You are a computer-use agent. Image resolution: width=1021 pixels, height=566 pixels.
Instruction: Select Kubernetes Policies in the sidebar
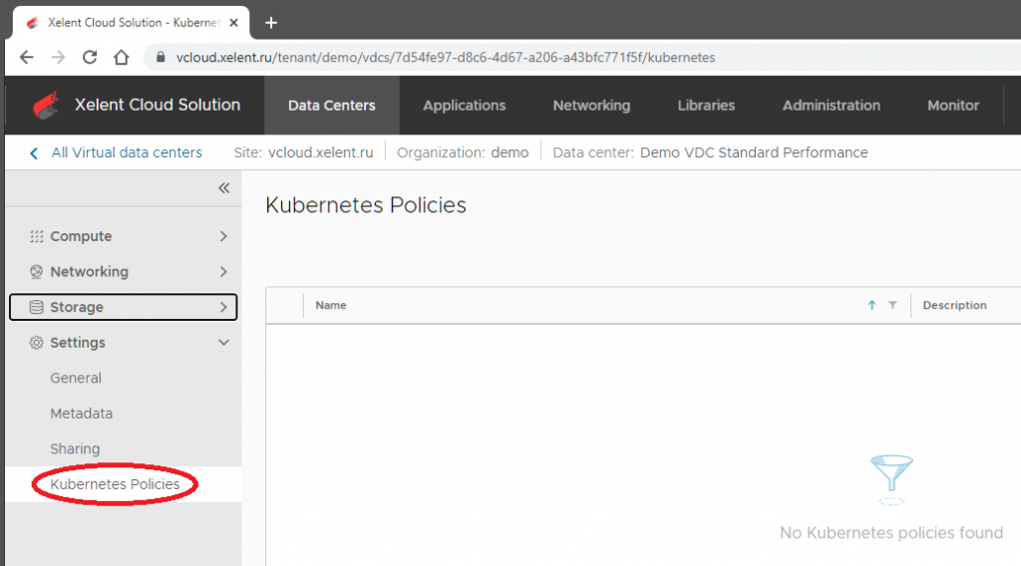(115, 484)
